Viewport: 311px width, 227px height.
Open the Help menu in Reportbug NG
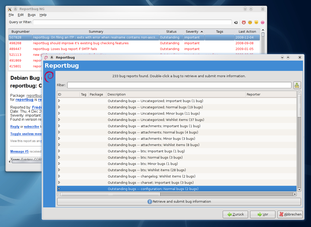click(43, 15)
